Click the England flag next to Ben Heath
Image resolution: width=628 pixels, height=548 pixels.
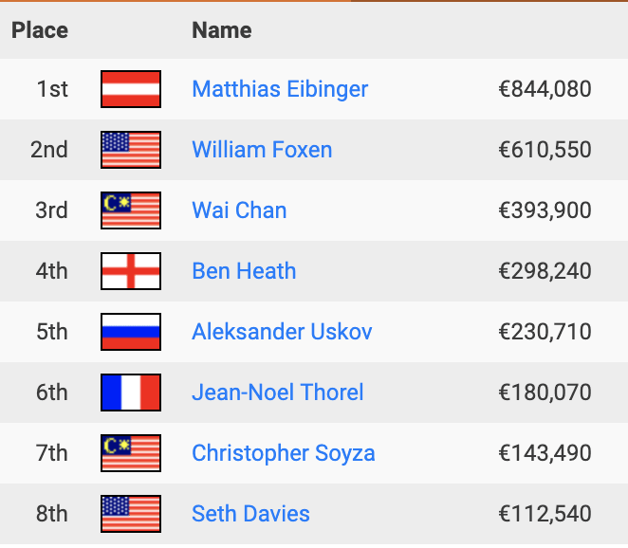click(131, 271)
